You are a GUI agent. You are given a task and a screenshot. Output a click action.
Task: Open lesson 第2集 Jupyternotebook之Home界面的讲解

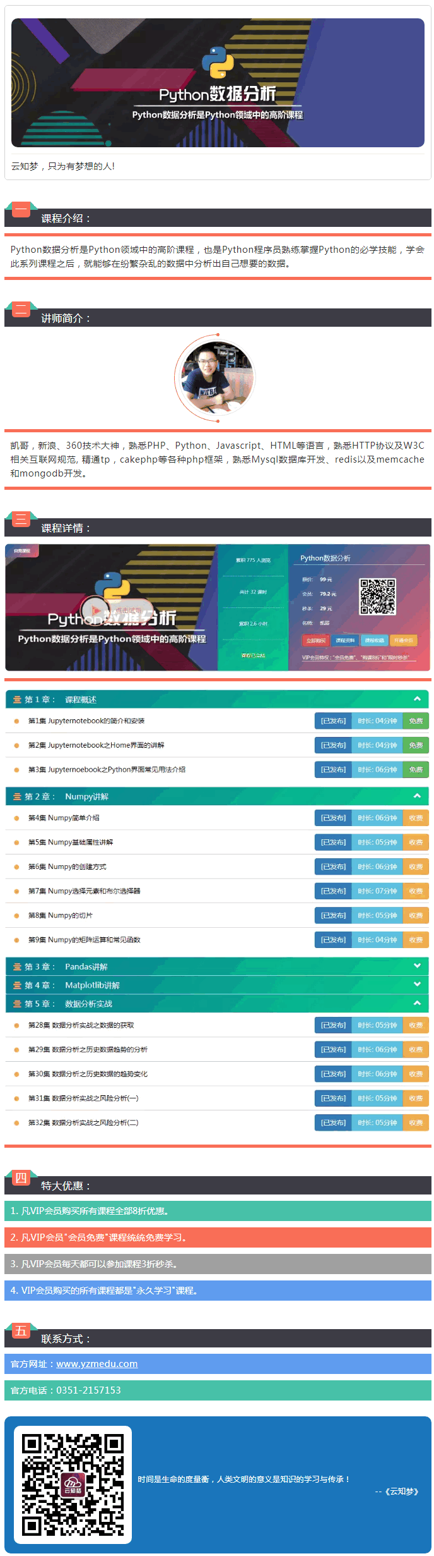pyautogui.click(x=96, y=745)
